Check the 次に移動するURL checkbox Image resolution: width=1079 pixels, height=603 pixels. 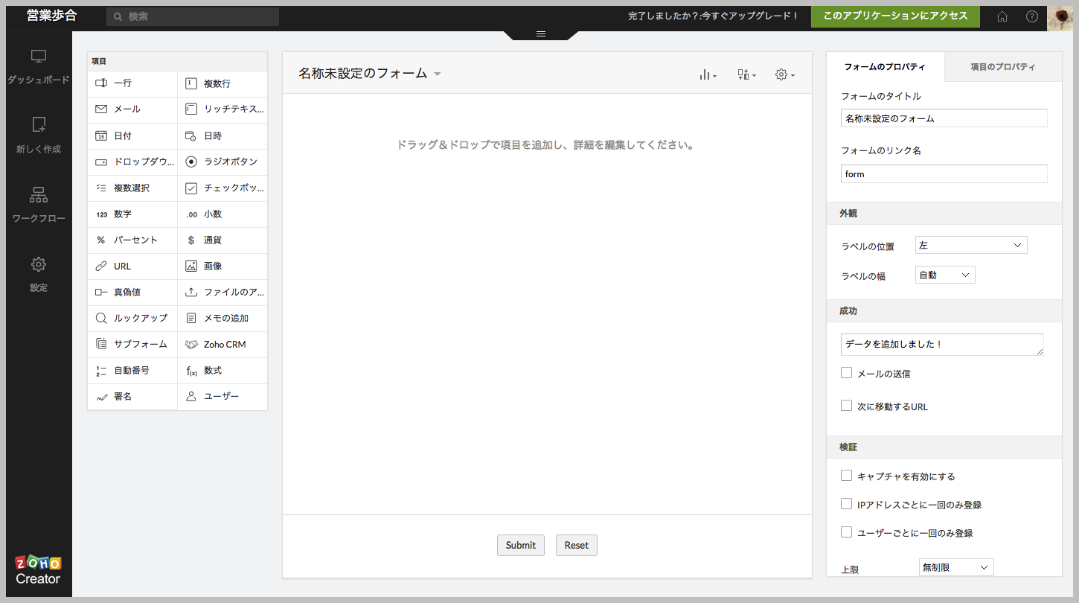[846, 406]
